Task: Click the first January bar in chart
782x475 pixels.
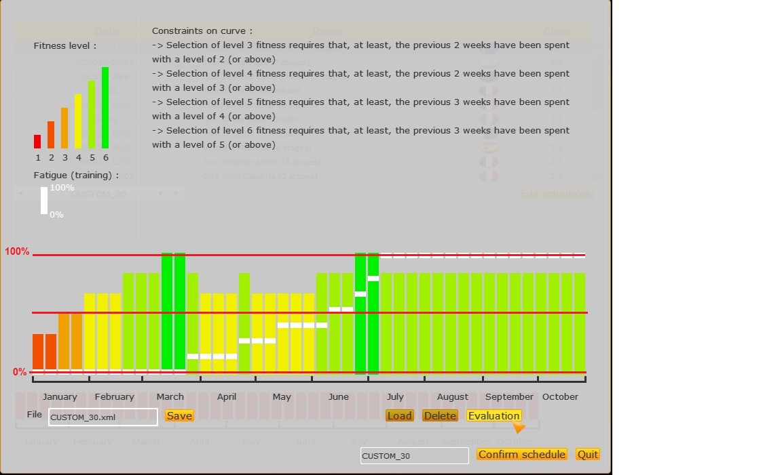Action: pos(38,352)
